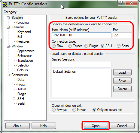This screenshot has height=133, width=140.
Task: Click the Port number field
Action: pos(122,35)
